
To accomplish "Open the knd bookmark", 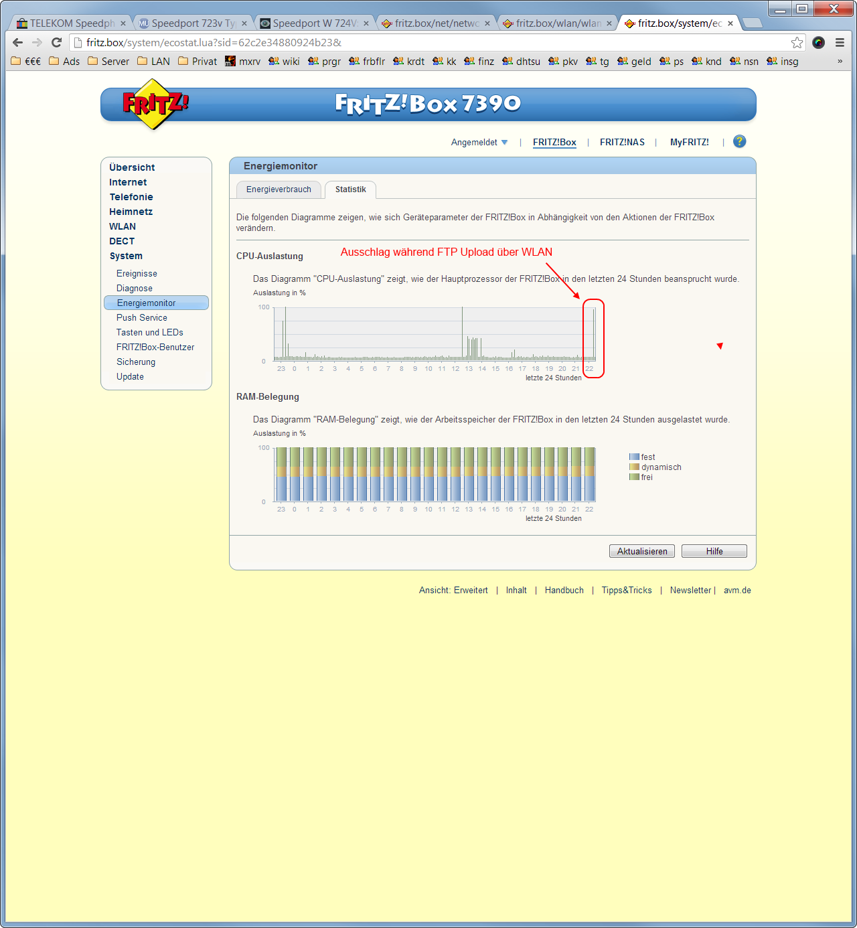I will click(x=707, y=61).
